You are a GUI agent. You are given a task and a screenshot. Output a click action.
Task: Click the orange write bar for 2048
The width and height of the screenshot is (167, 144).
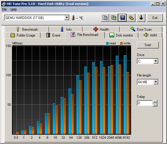click(112, 100)
